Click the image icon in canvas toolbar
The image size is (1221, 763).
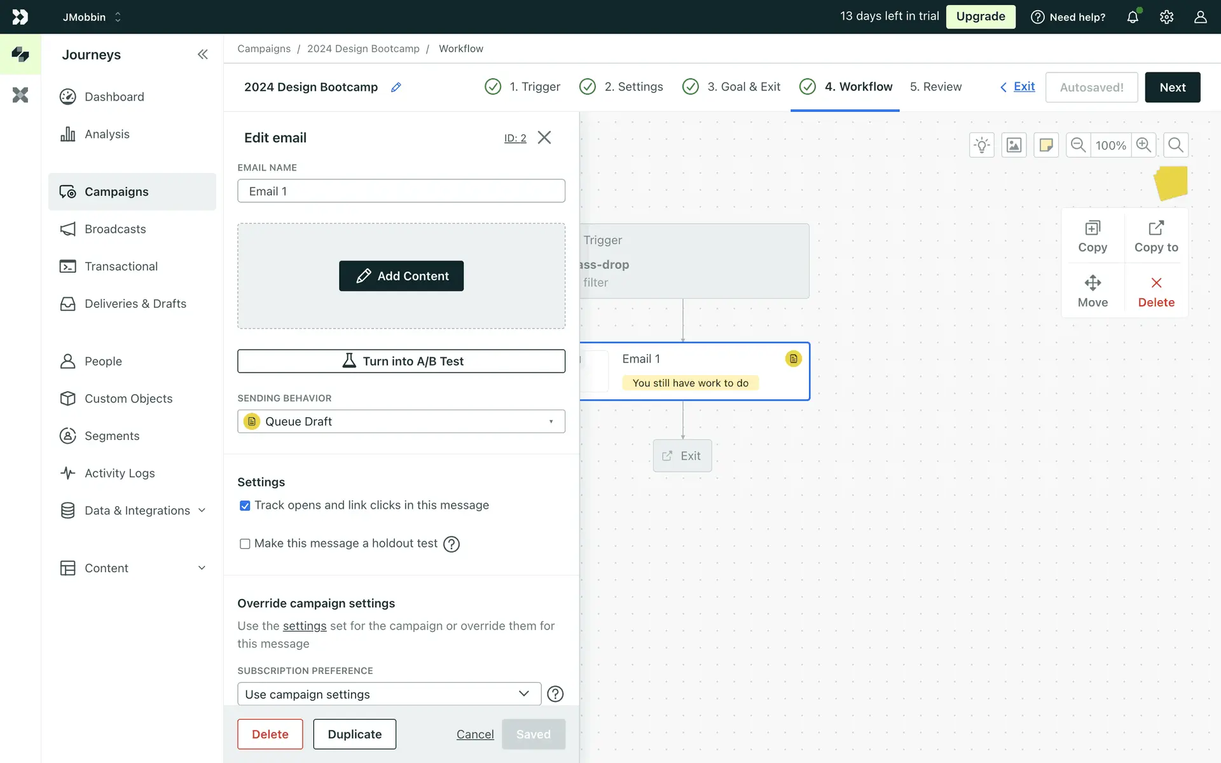tap(1014, 145)
